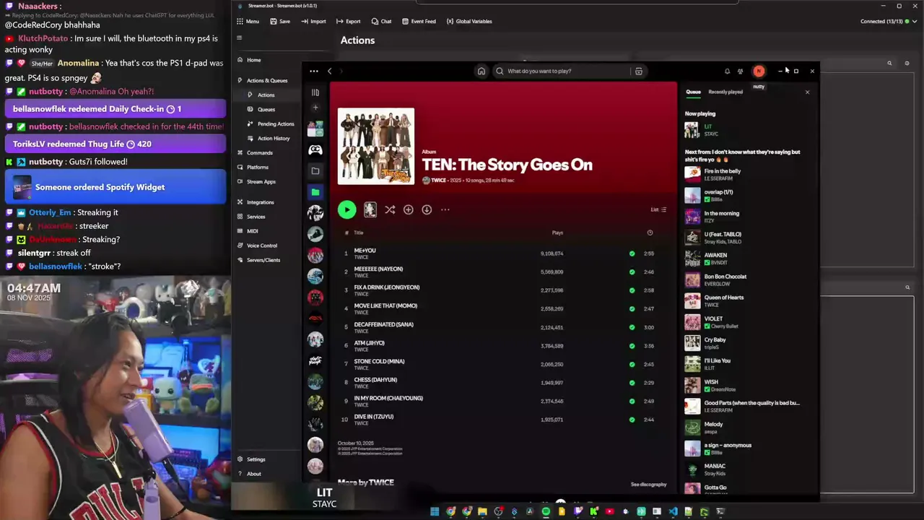Expand Commands in Streamer.bot sidebar
The image size is (924, 520).
click(x=255, y=152)
